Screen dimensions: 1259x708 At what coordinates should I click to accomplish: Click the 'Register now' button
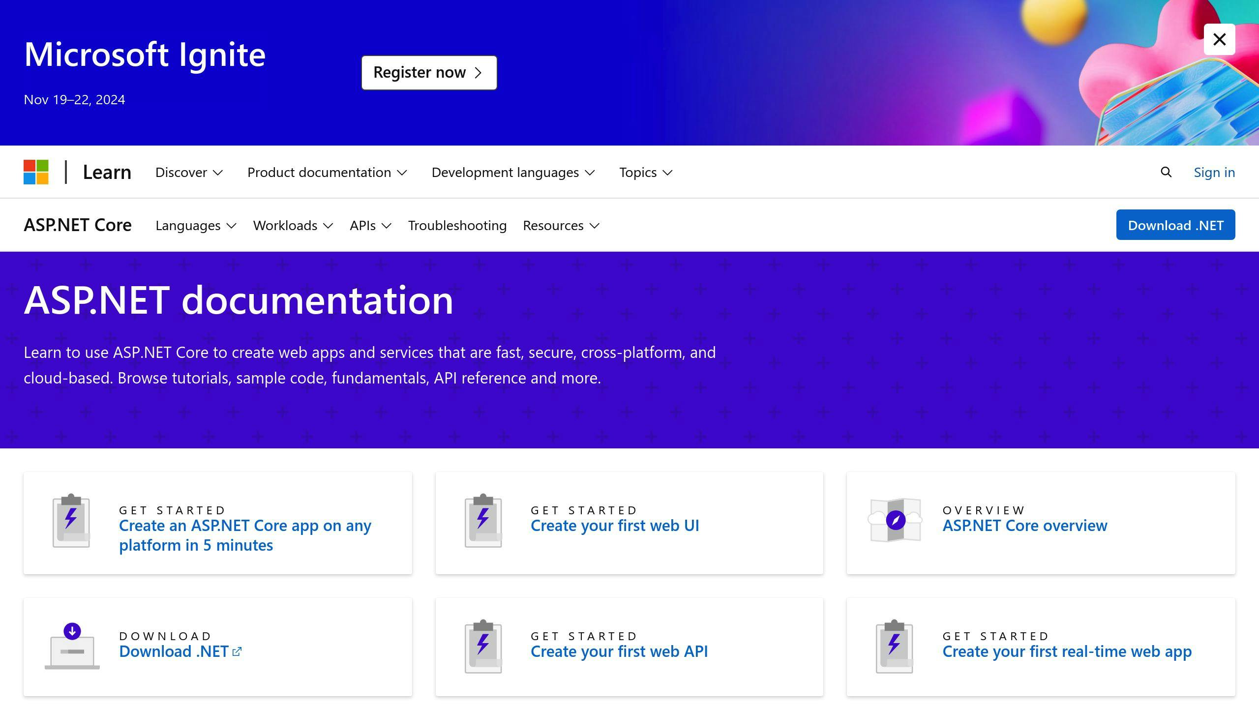coord(429,72)
